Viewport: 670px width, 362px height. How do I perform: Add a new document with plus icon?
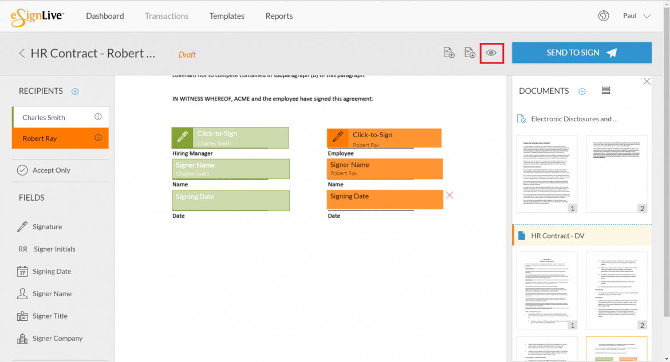pos(582,91)
